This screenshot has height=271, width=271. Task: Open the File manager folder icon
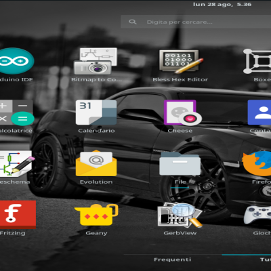tap(180, 163)
